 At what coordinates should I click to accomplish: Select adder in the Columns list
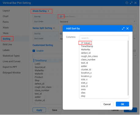(x=84, y=66)
